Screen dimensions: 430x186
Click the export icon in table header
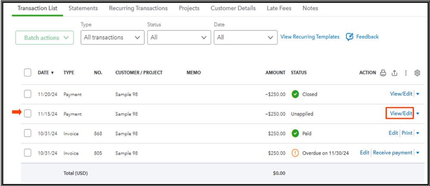coord(394,73)
